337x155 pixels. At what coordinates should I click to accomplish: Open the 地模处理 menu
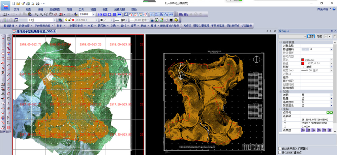119,9
